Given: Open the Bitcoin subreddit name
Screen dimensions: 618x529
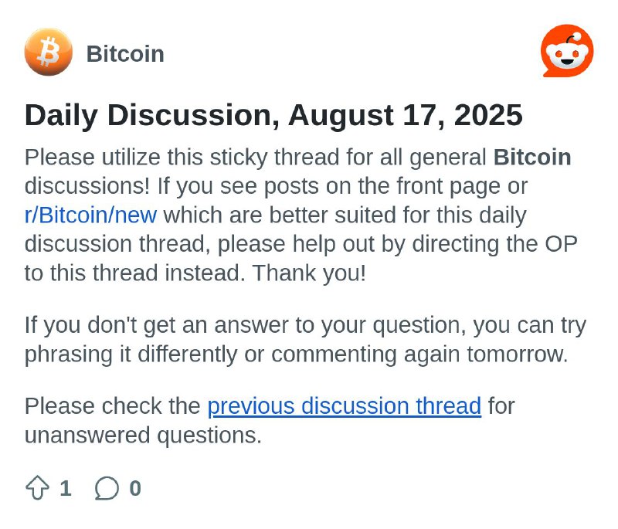Looking at the screenshot, I should click(x=125, y=54).
